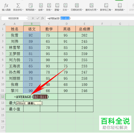Click the name cell 孙杰辉
Viewport: 134px width, 133px height.
(x=14, y=72)
